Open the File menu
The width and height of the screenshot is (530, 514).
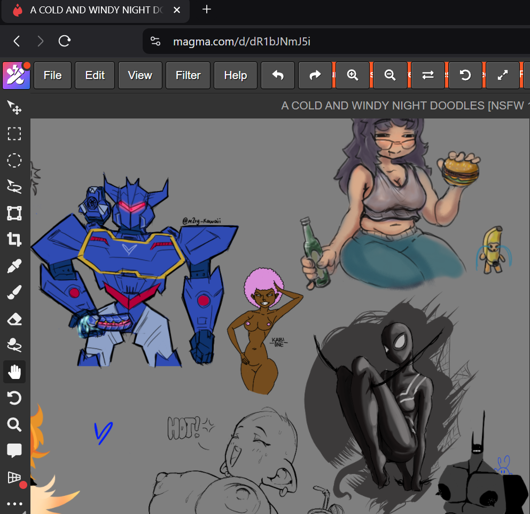coord(52,75)
